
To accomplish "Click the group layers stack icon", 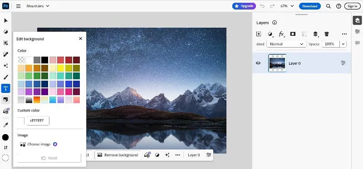I will tap(315, 34).
